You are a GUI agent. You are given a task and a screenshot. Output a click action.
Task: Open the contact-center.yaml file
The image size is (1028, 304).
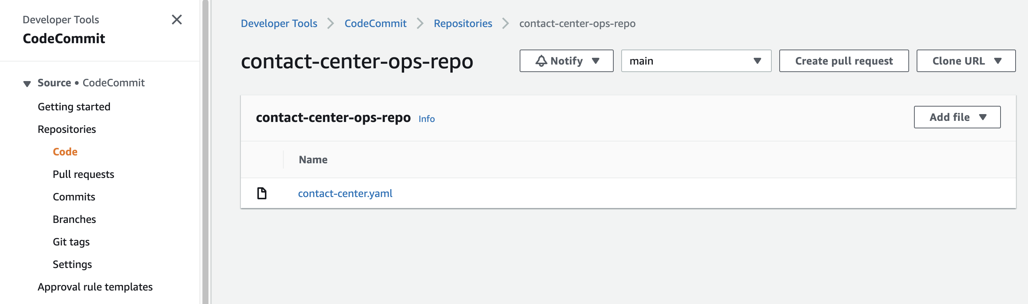tap(345, 193)
